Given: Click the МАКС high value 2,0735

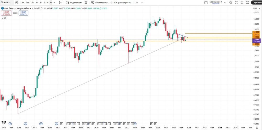Looking at the screenshot, I should pyautogui.click(x=67, y=8).
